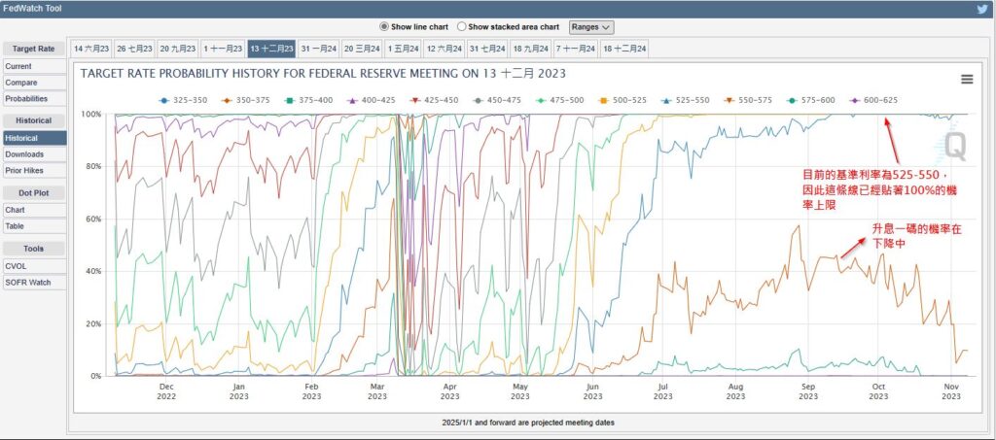
Task: Open Probabilities in the sidebar
Action: 34,99
